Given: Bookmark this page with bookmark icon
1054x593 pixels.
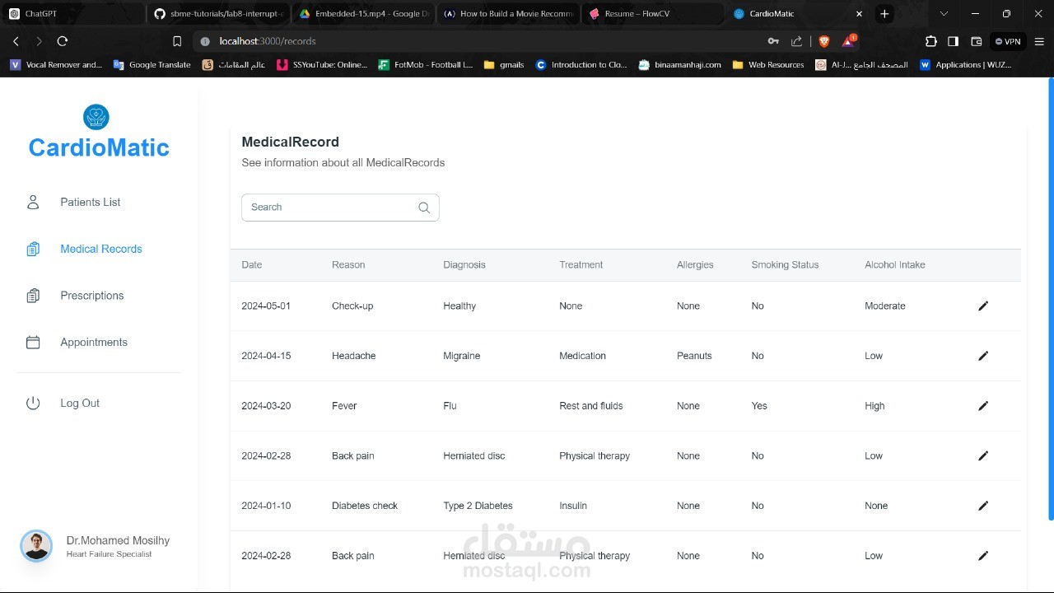Looking at the screenshot, I should point(177,41).
